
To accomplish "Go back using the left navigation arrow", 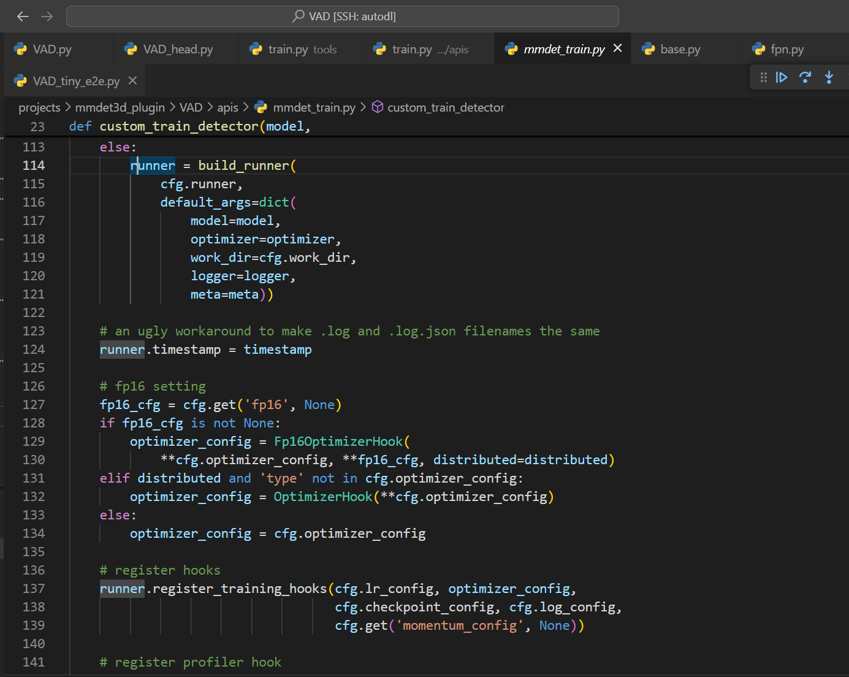I will point(23,17).
